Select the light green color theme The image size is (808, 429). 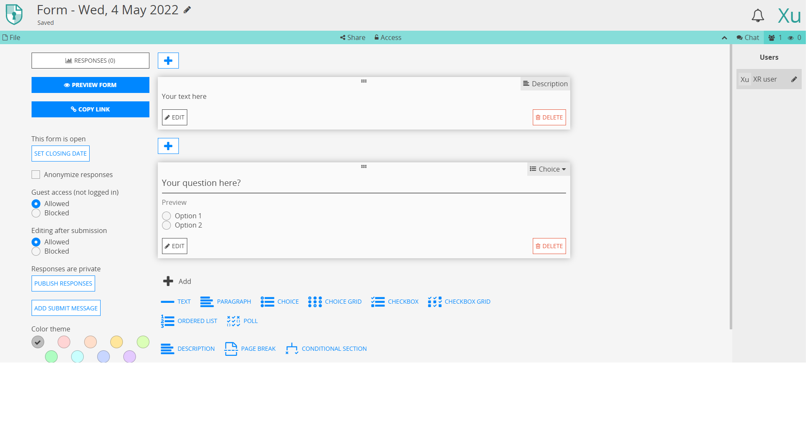143,342
